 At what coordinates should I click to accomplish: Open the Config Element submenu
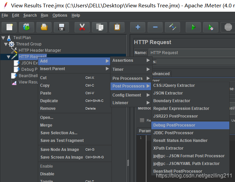tap(131, 95)
